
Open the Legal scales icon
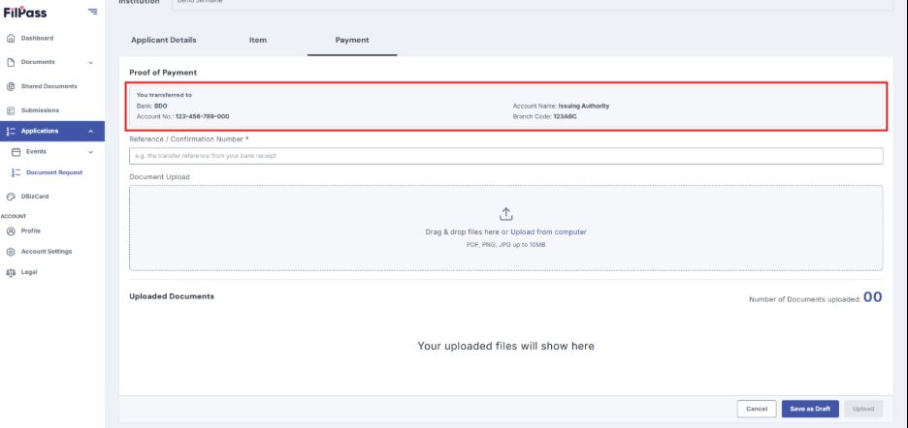click(x=11, y=272)
